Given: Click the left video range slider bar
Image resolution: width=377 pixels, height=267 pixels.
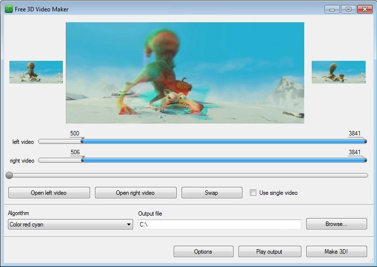Looking at the screenshot, I should pos(202,141).
